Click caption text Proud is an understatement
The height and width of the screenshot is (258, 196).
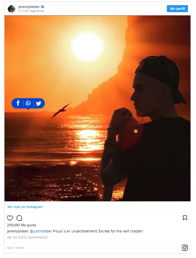[75, 231]
